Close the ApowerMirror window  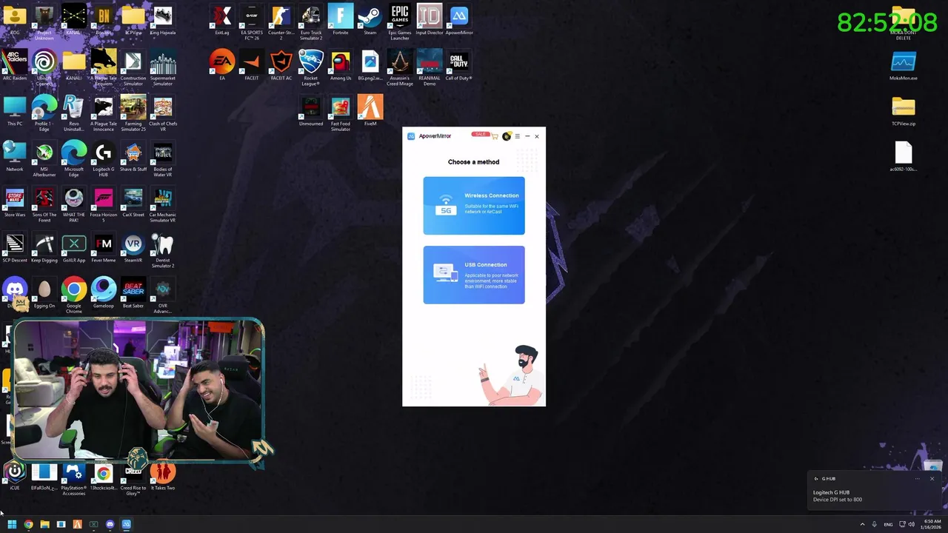tap(537, 136)
